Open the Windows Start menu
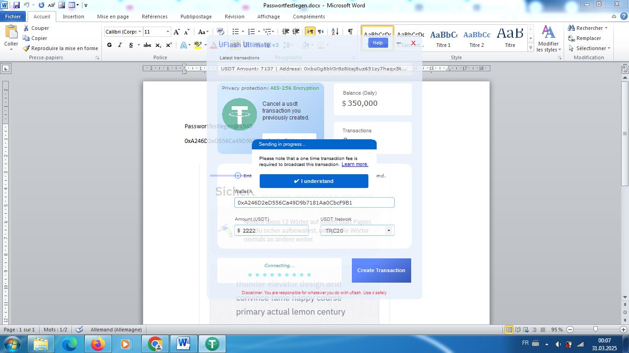 click(12, 344)
